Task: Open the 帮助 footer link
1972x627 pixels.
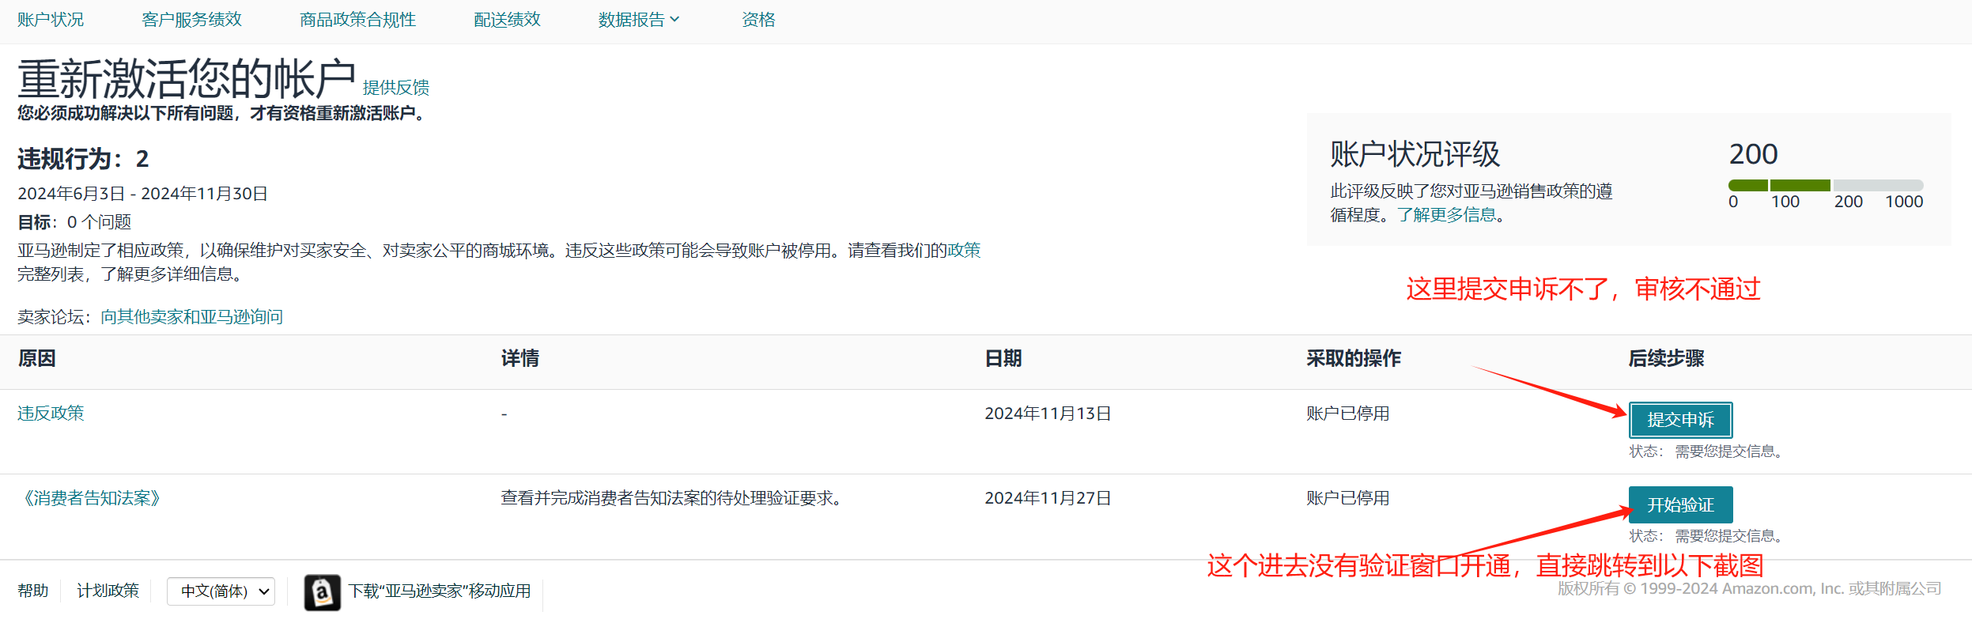Action: (33, 591)
